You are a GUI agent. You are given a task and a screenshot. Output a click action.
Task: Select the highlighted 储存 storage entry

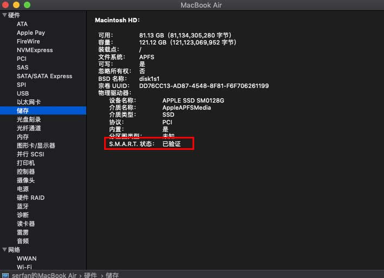43,111
